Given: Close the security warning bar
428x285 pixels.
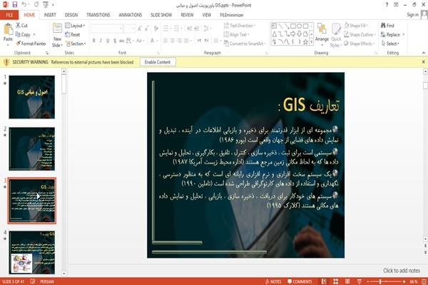Looking at the screenshot, I should point(423,62).
